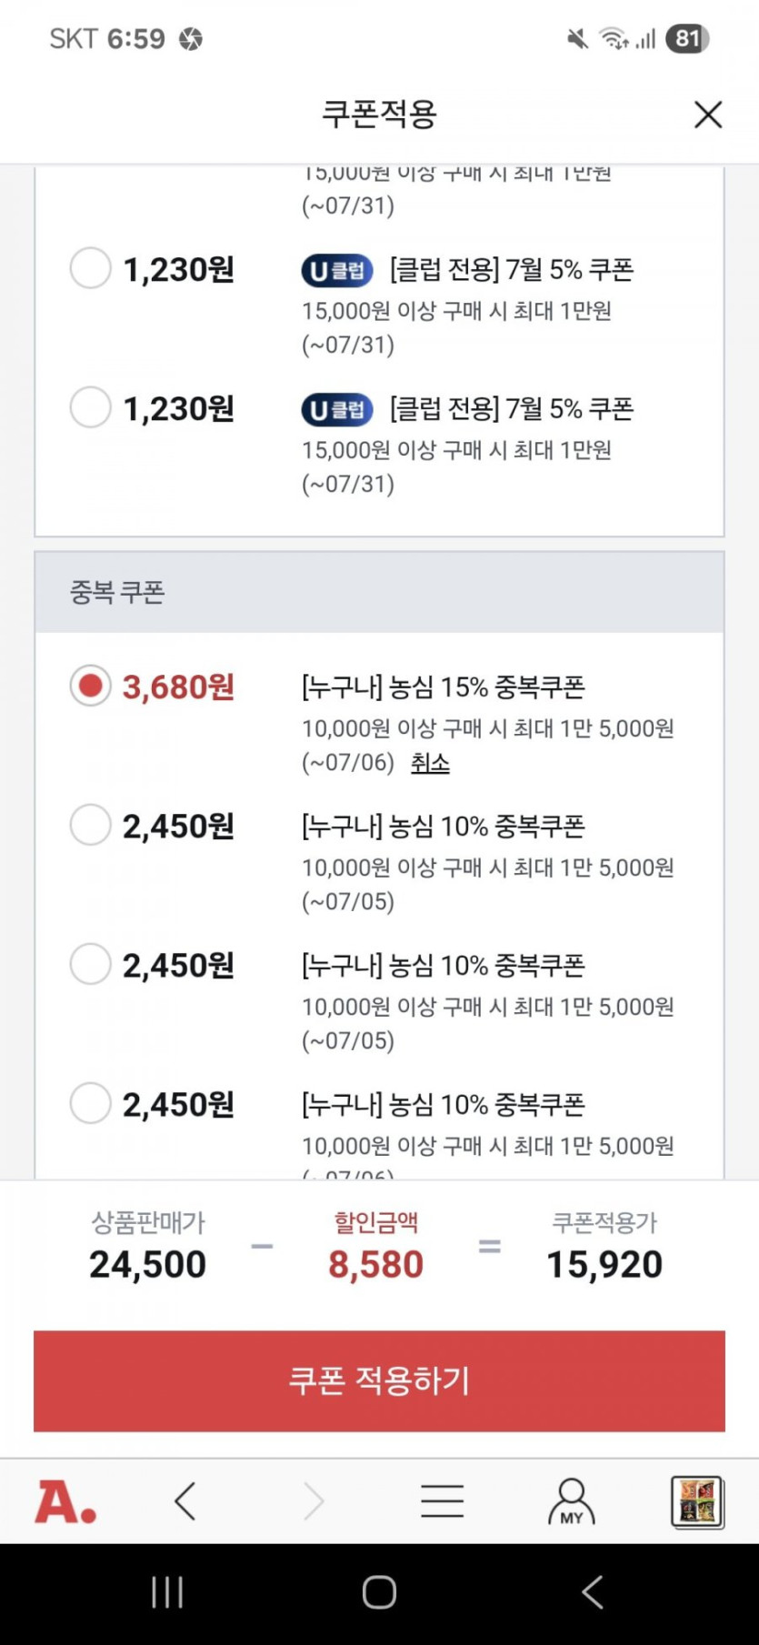
Task: Tap the 15,920 coupon-applied price
Action: click(x=604, y=1264)
